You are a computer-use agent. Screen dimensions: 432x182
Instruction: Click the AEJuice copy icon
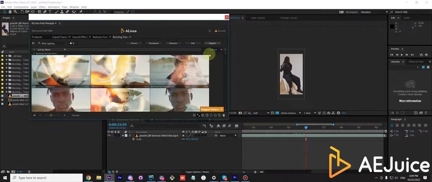pos(219,115)
